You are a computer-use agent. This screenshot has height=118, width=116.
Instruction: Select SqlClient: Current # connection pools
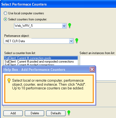pos(41,58)
